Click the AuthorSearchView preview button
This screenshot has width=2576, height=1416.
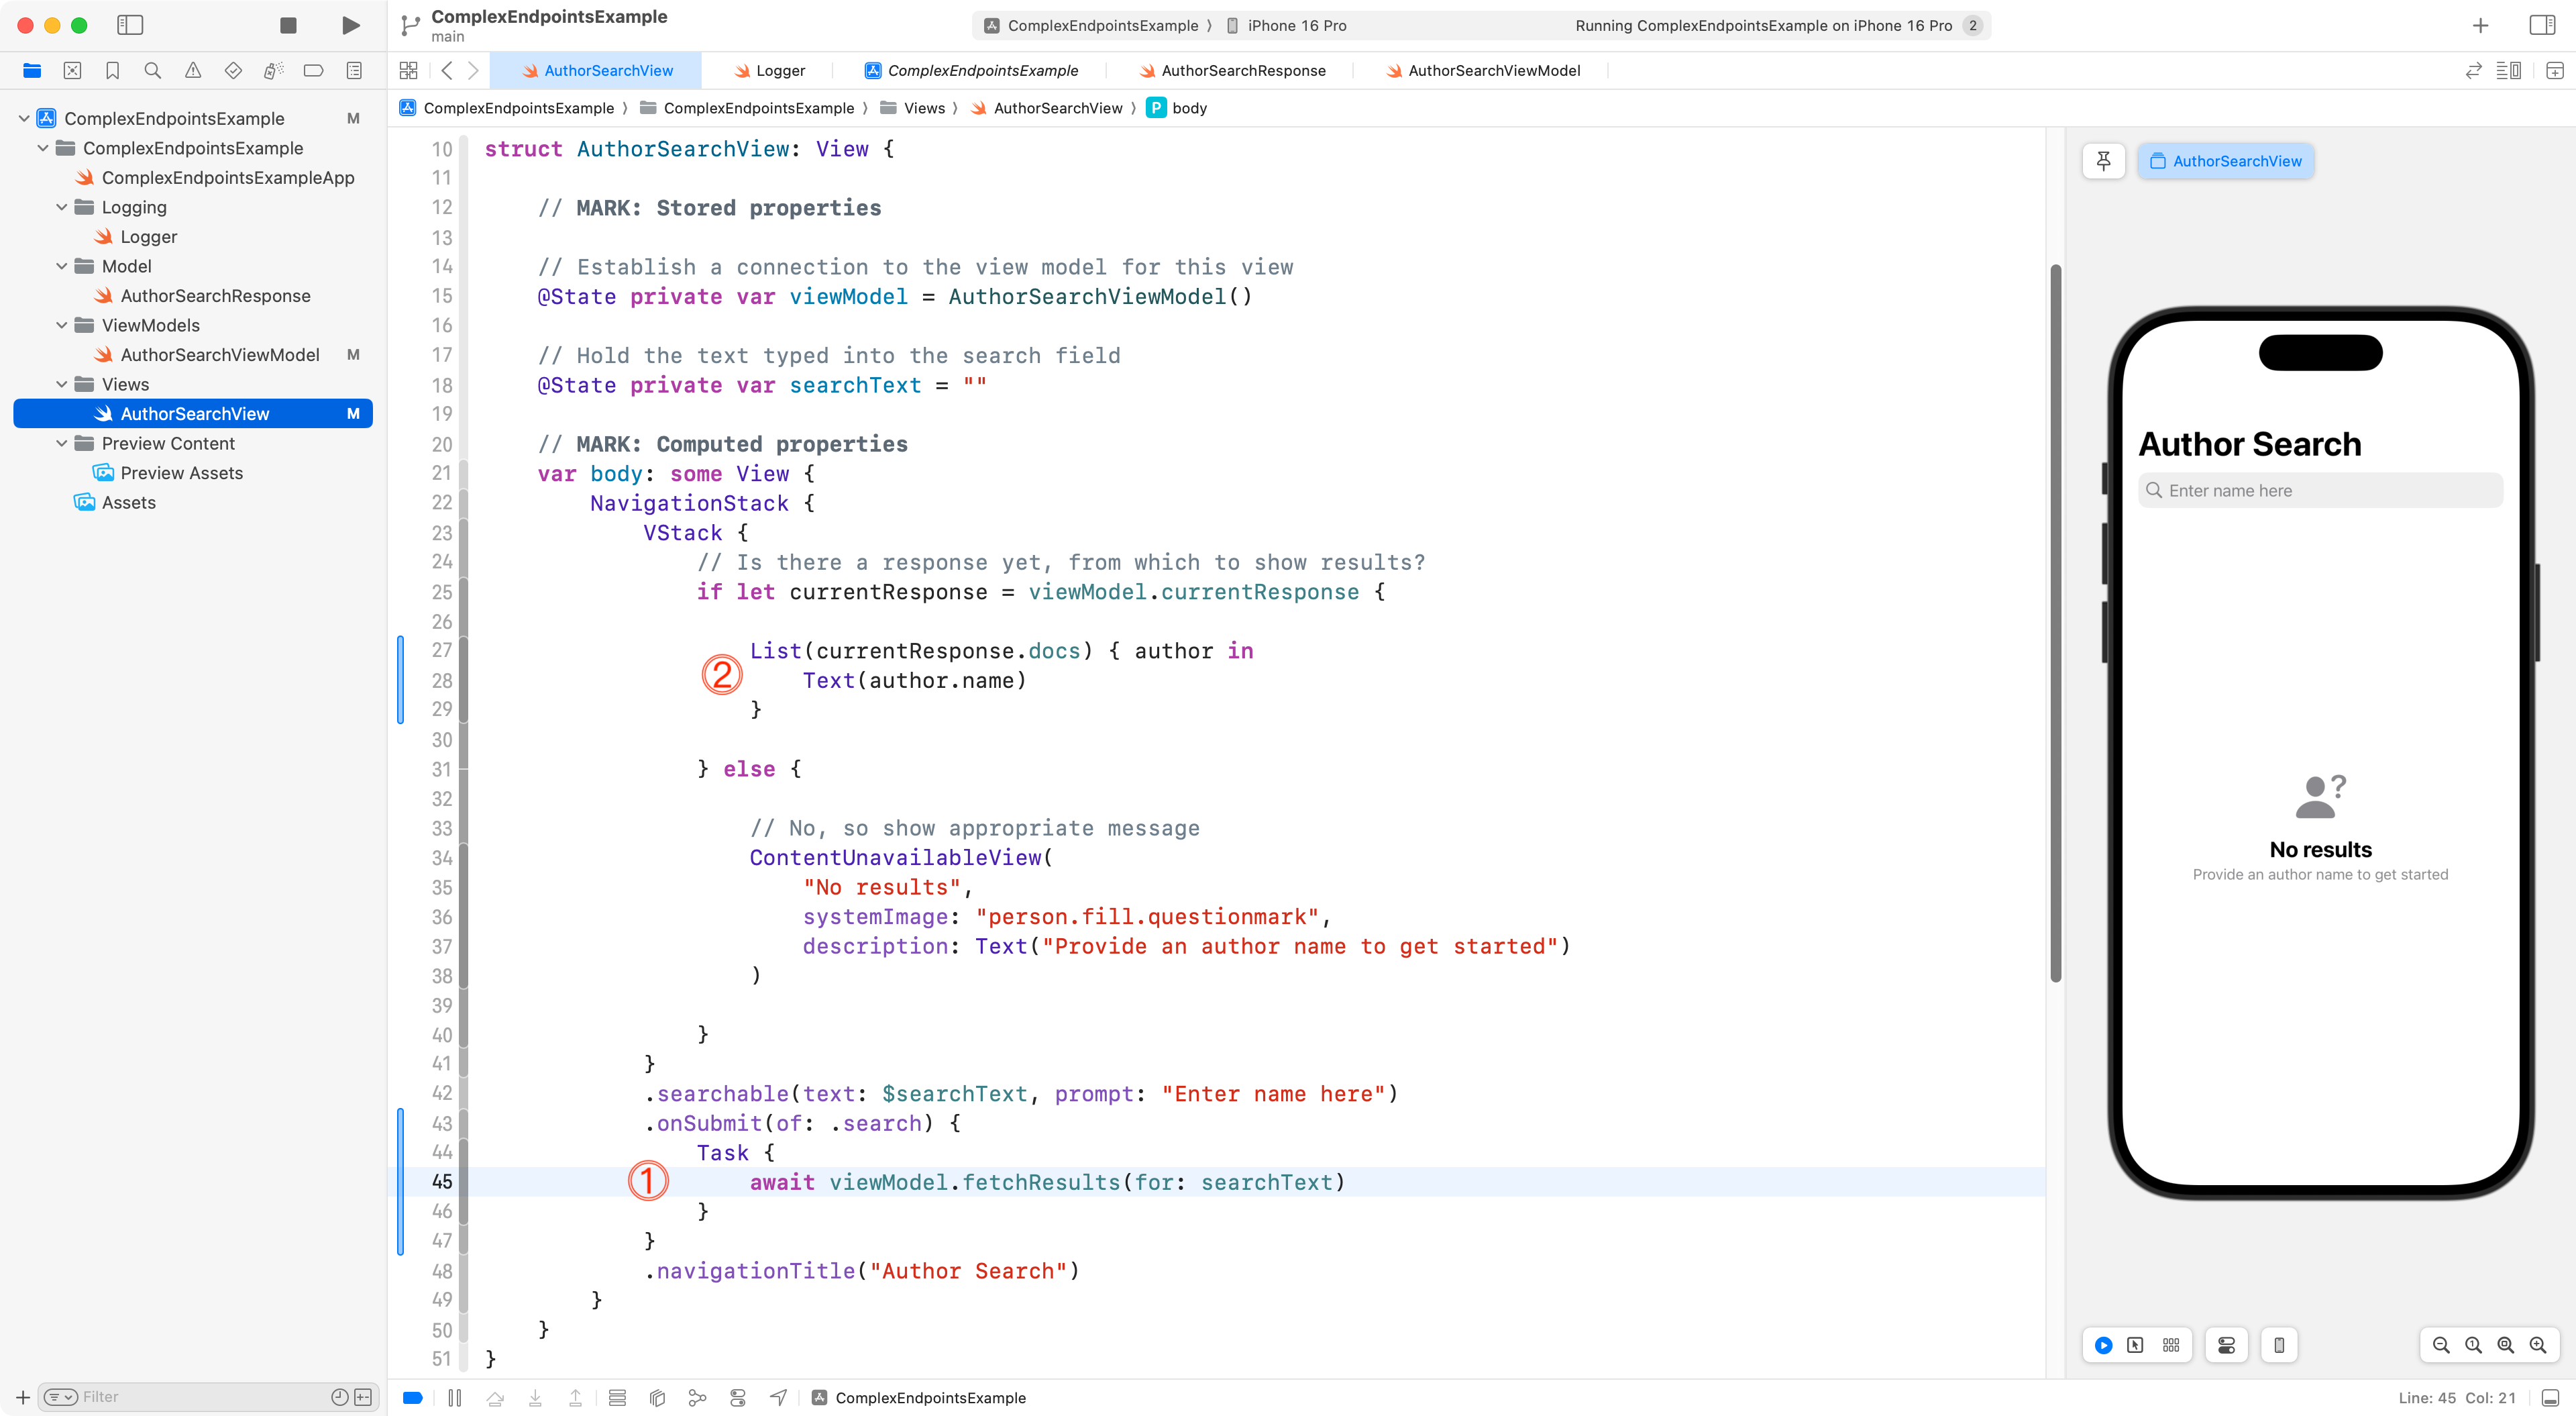pos(2225,161)
